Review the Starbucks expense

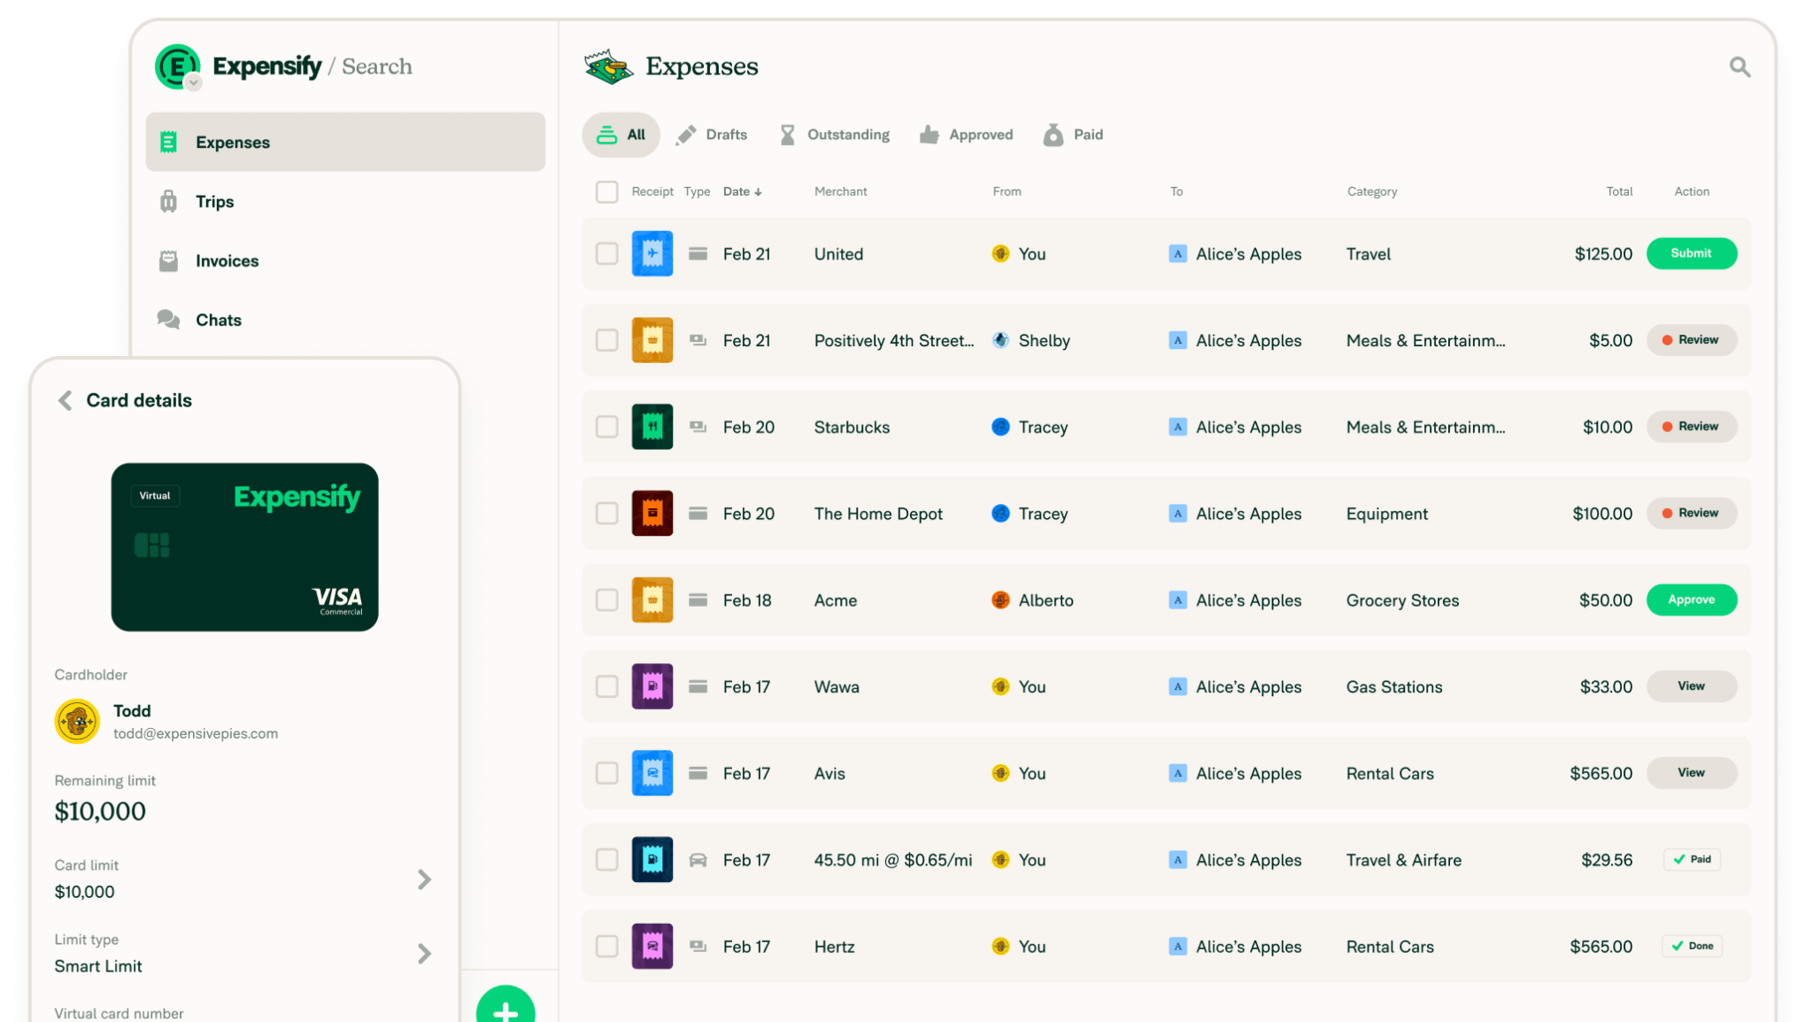[1691, 427]
